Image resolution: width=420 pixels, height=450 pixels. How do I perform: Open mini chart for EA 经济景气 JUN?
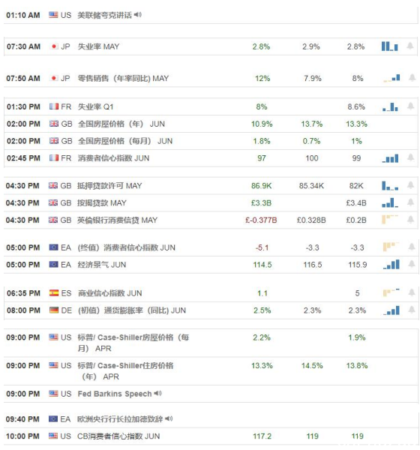coord(391,264)
